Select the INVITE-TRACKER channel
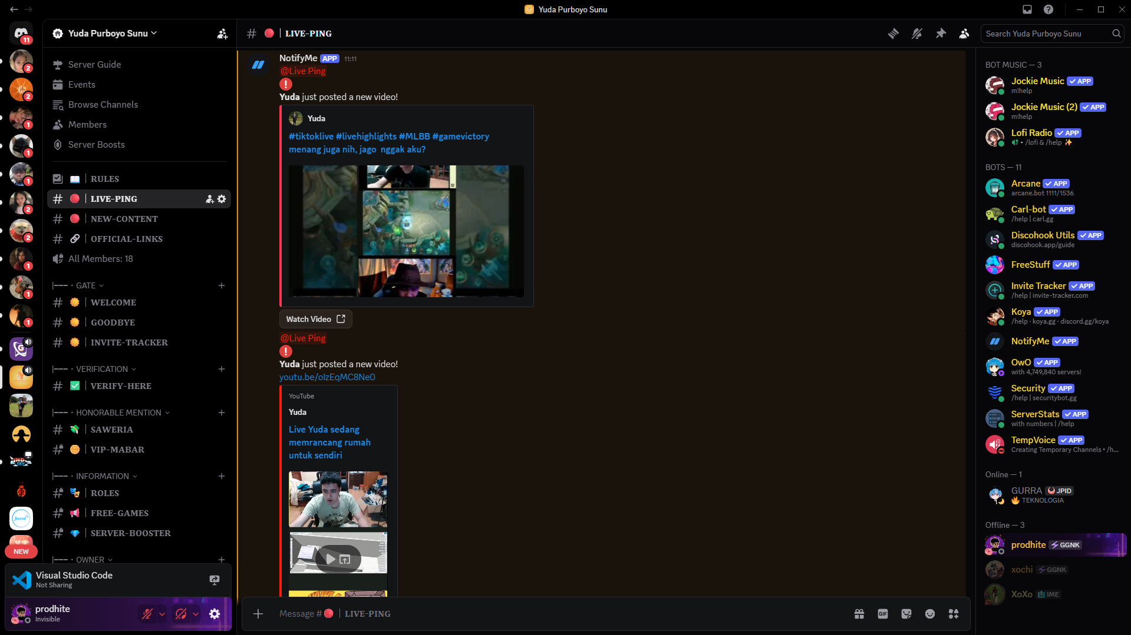The width and height of the screenshot is (1131, 635). click(139, 342)
